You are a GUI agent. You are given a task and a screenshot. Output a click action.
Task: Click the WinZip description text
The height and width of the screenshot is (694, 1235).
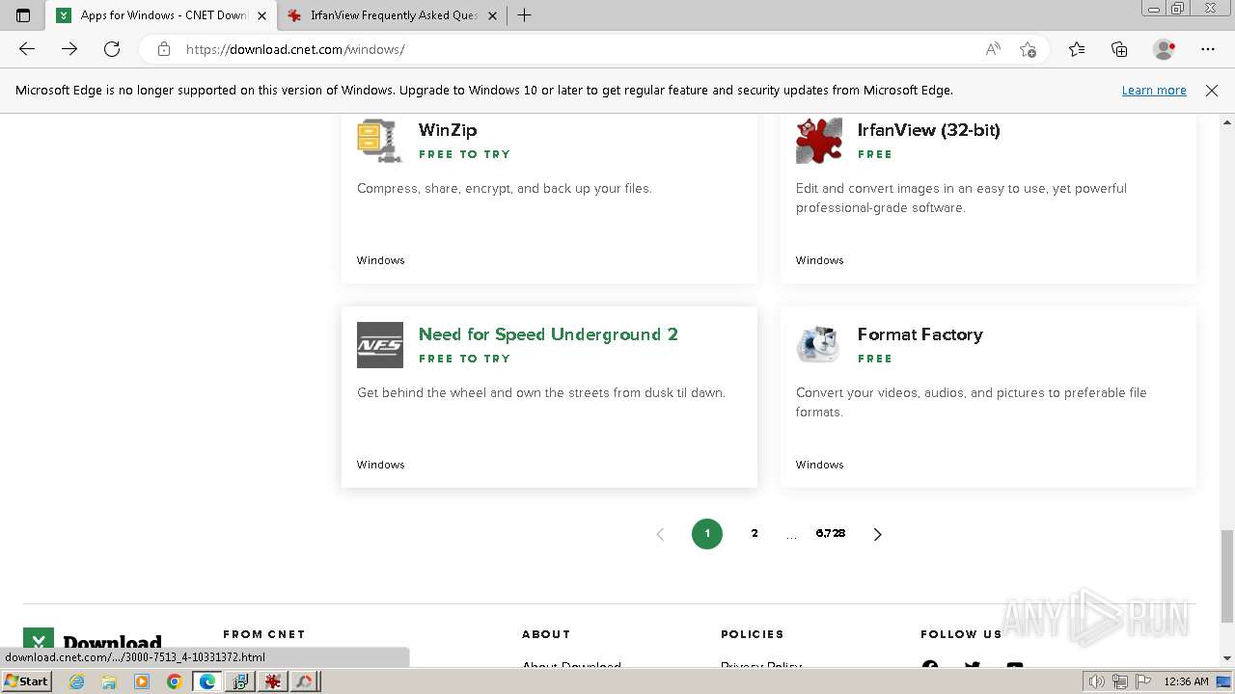[505, 188]
